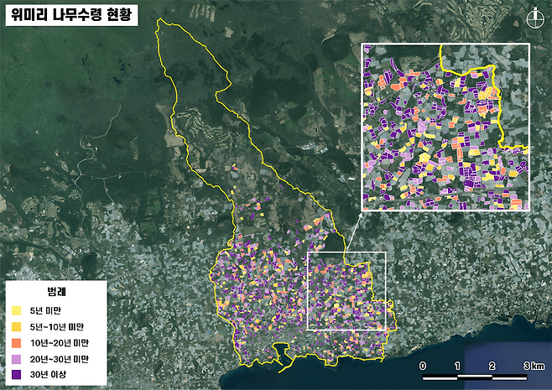
Task: Select the '5년~10년 미만' amber swatch
Action: point(16,327)
